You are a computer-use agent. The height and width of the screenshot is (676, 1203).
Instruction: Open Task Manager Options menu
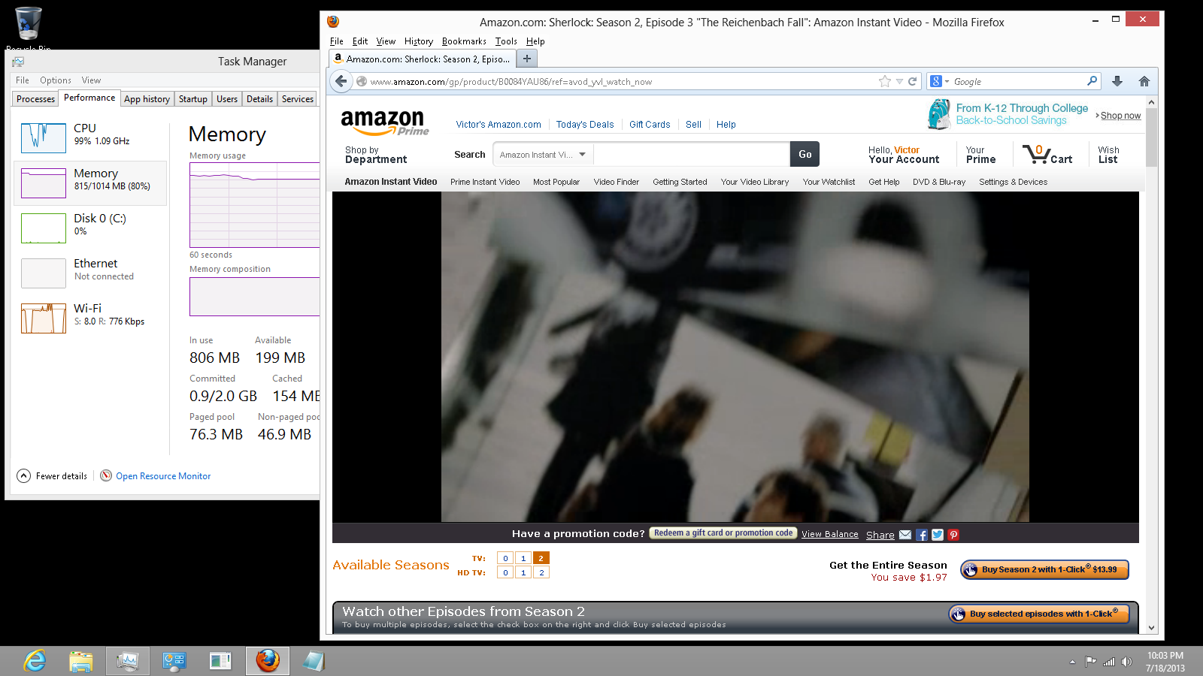click(x=56, y=80)
